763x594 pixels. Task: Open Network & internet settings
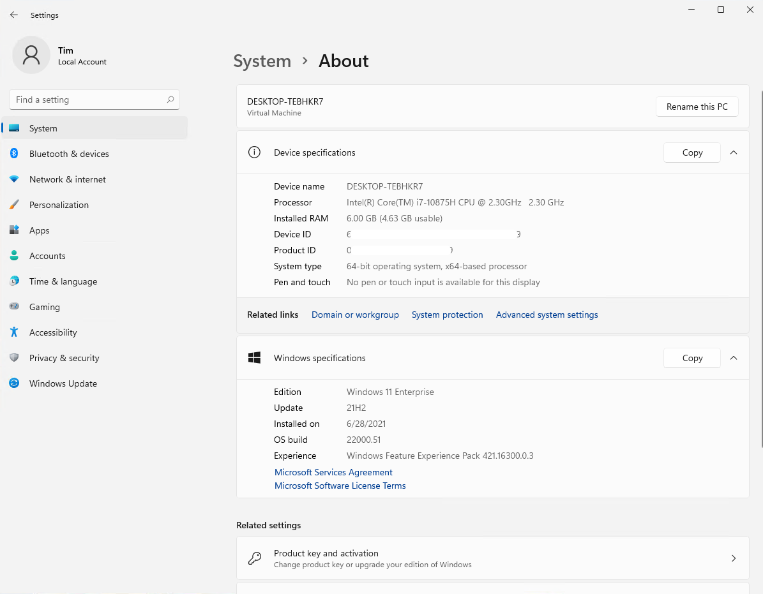pyautogui.click(x=95, y=179)
